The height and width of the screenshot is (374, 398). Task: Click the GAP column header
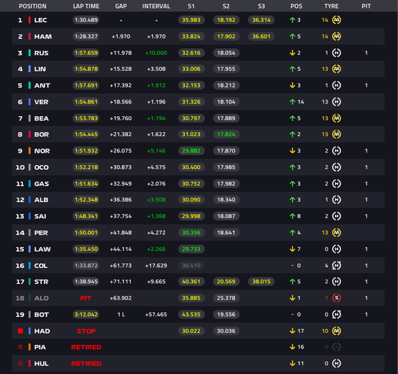point(121,6)
